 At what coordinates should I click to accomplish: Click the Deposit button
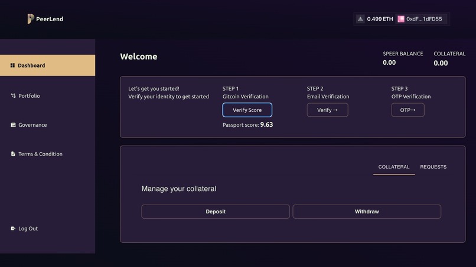click(216, 212)
